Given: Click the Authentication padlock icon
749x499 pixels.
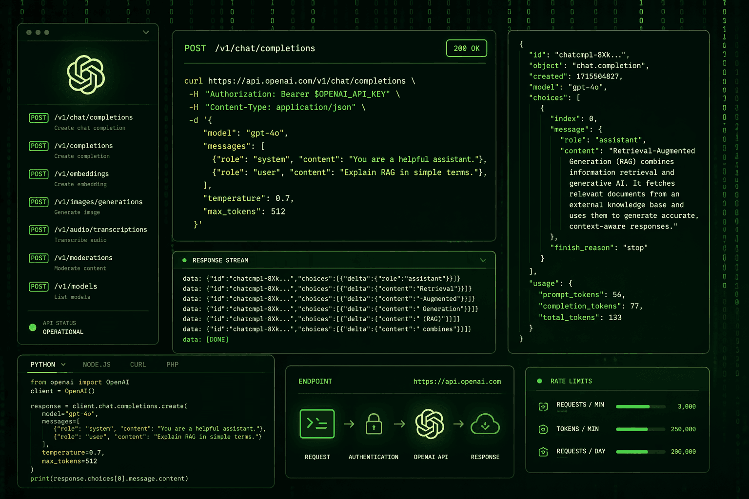Looking at the screenshot, I should pyautogui.click(x=374, y=424).
